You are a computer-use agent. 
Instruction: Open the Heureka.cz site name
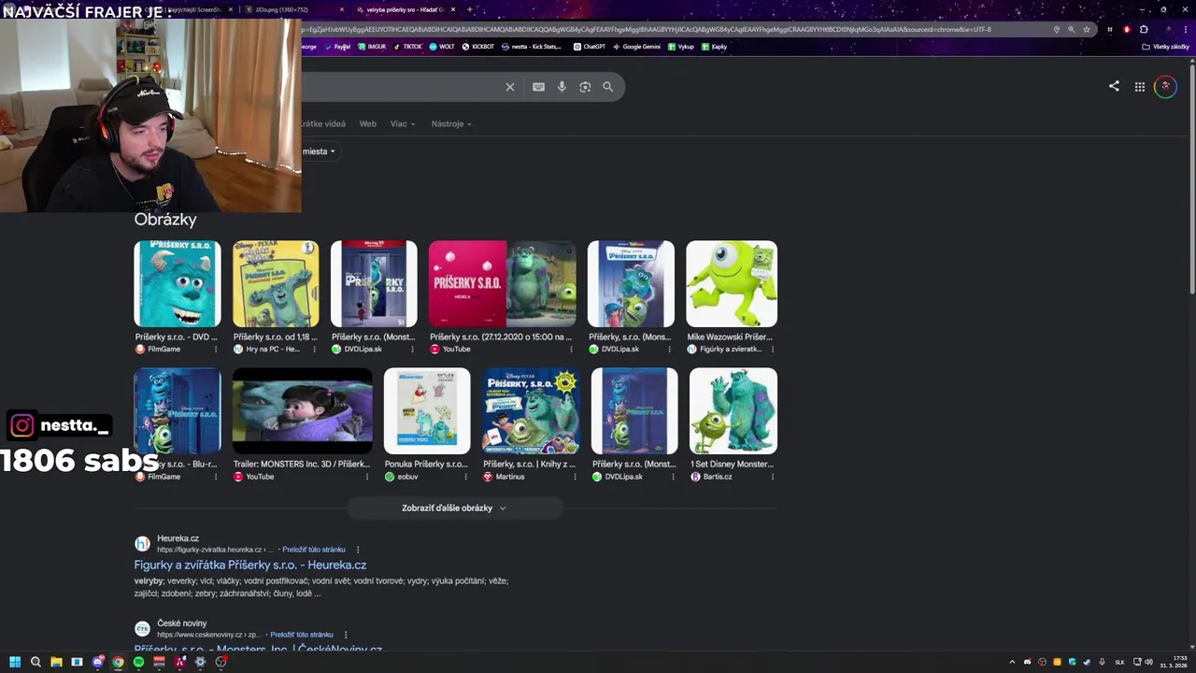(178, 538)
